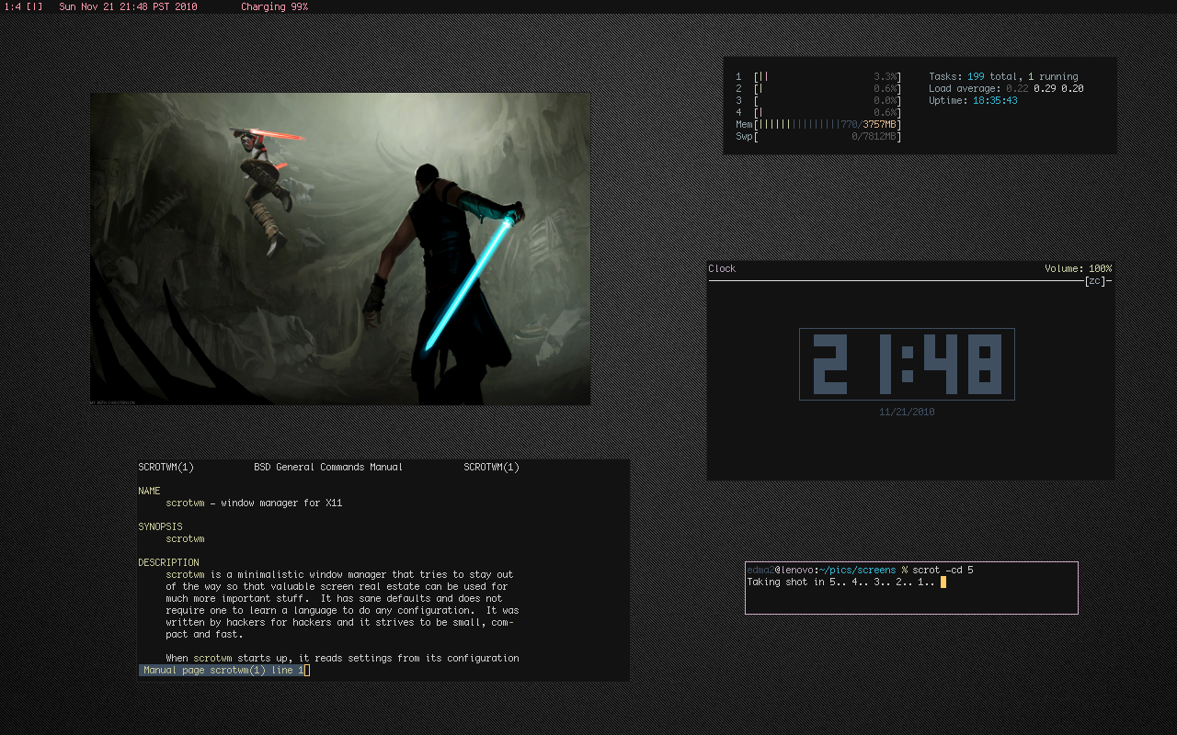Viewport: 1177px width, 735px height.
Task: Click the scrot -cd 5 command text
Action: click(943, 571)
